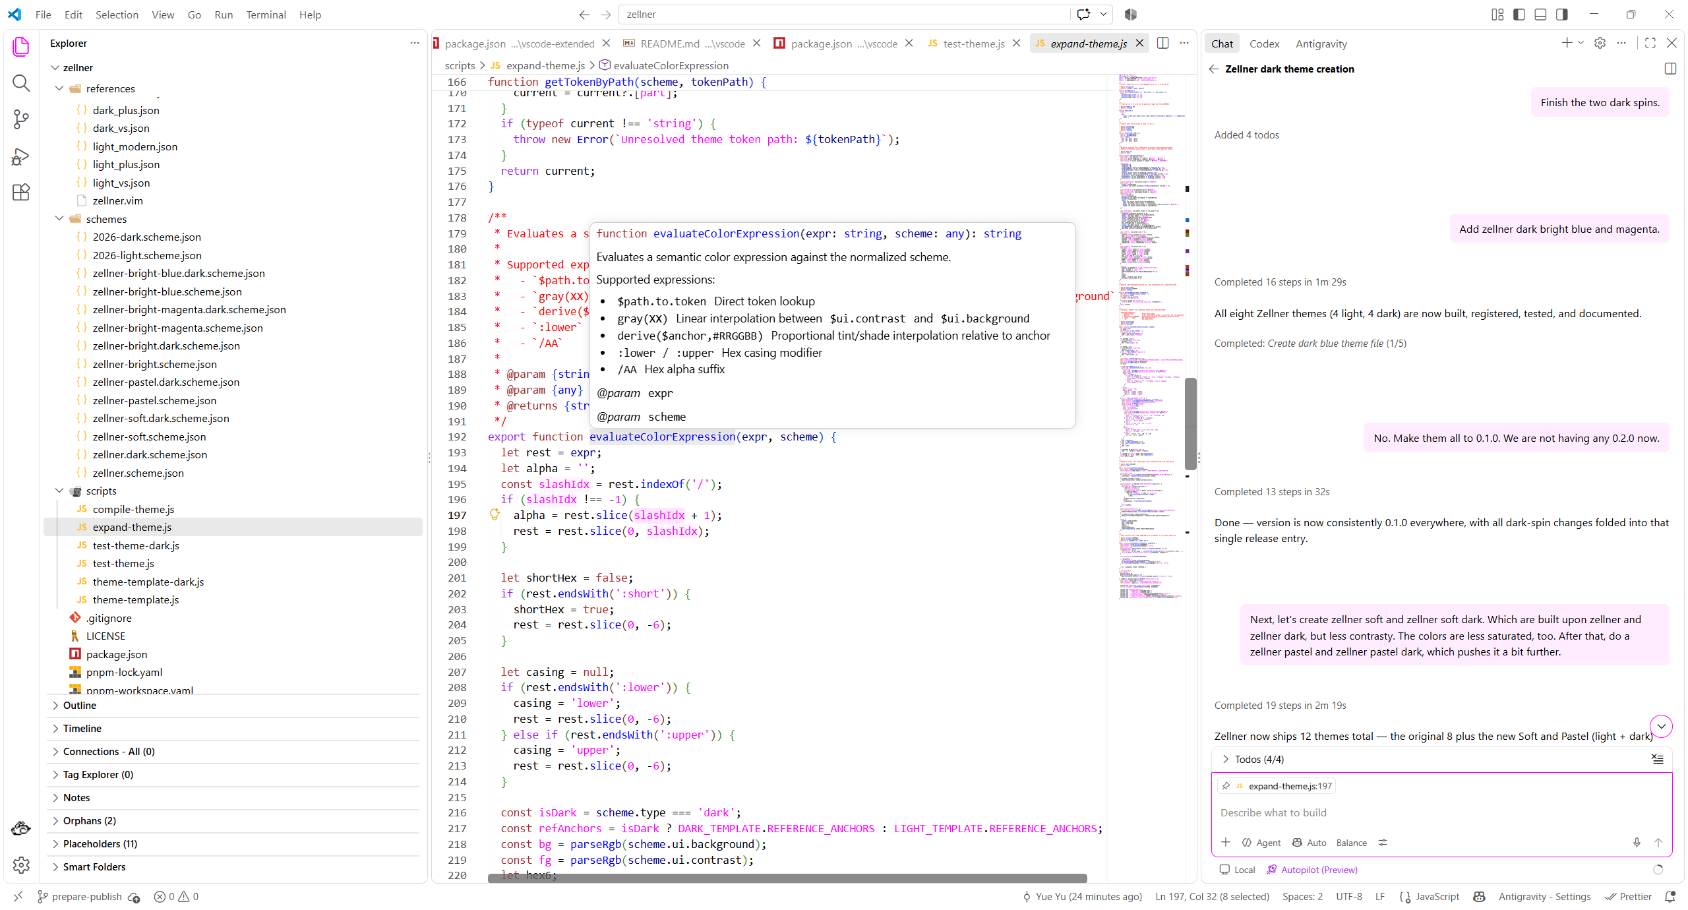Toggle secondary side bar visibility

[1562, 15]
